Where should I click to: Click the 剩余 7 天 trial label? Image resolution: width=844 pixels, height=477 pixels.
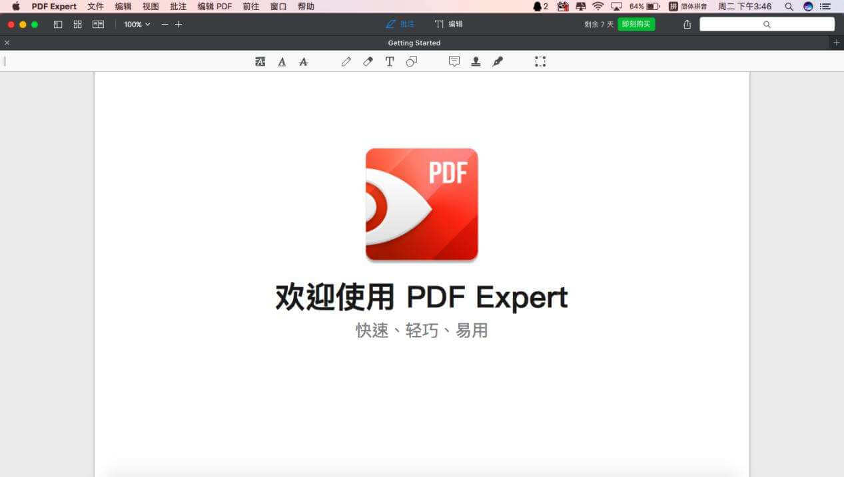pos(599,24)
